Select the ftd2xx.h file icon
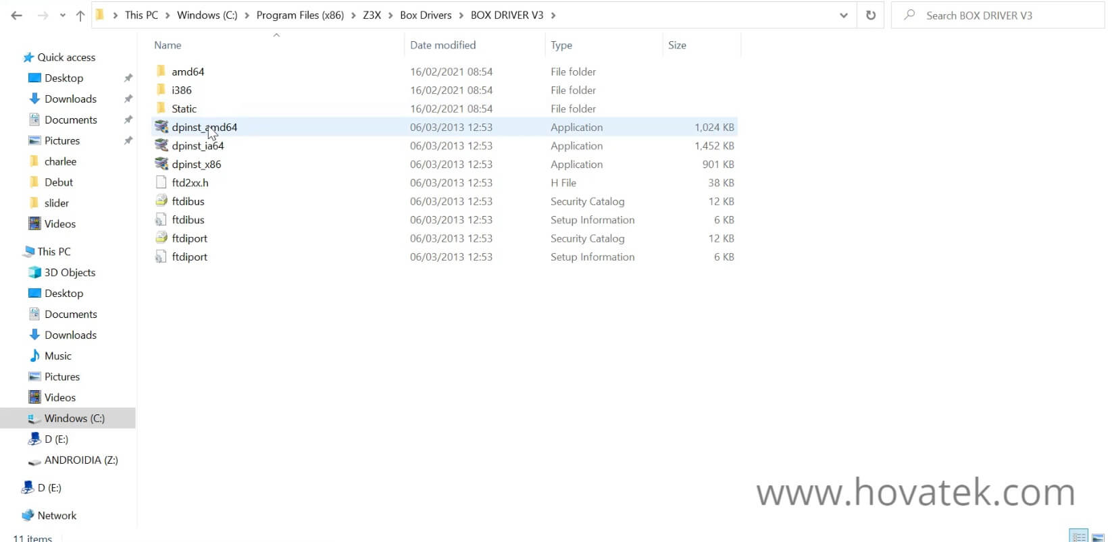This screenshot has height=542, width=1112. coord(161,182)
